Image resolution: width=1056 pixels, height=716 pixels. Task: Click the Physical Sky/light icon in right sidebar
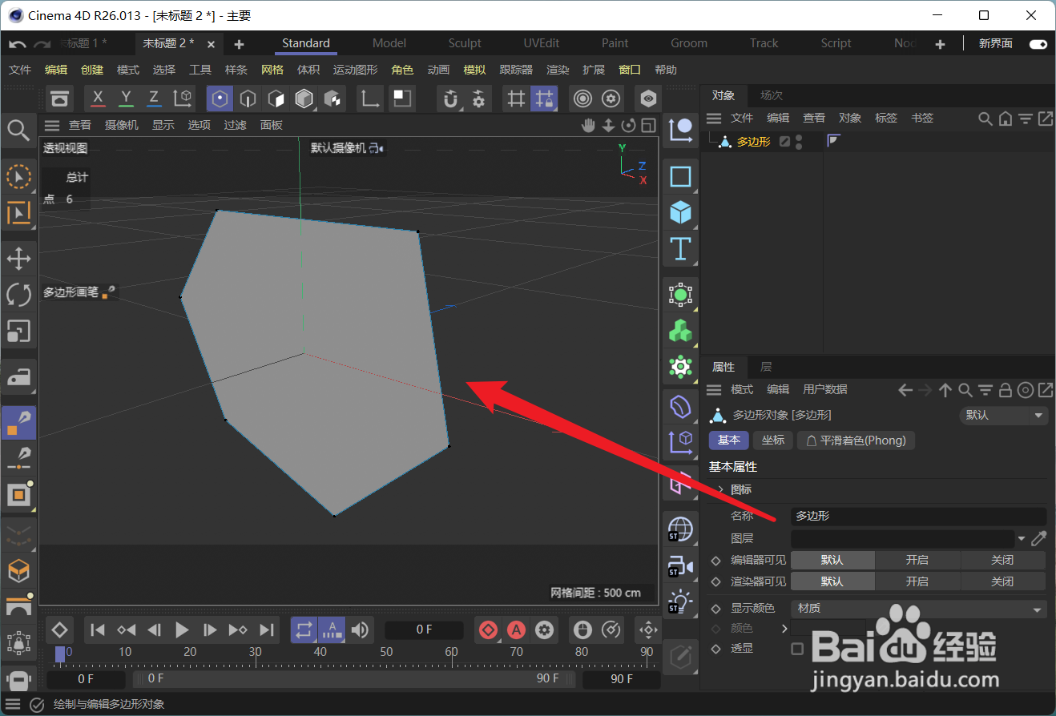point(680,602)
